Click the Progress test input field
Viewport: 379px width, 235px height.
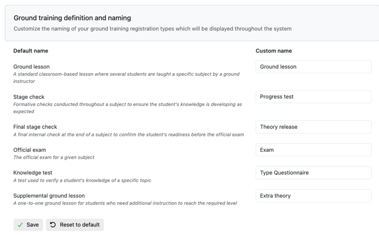pos(313,97)
